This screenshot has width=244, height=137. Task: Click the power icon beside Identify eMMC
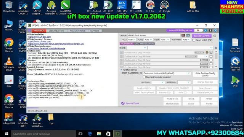[x=215, y=36]
